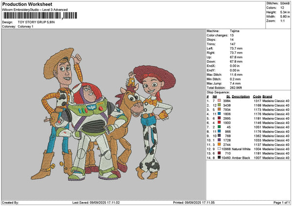292x206 pixels.
Task: Click the 'Created By:' footer label
Action: (x=10, y=203)
